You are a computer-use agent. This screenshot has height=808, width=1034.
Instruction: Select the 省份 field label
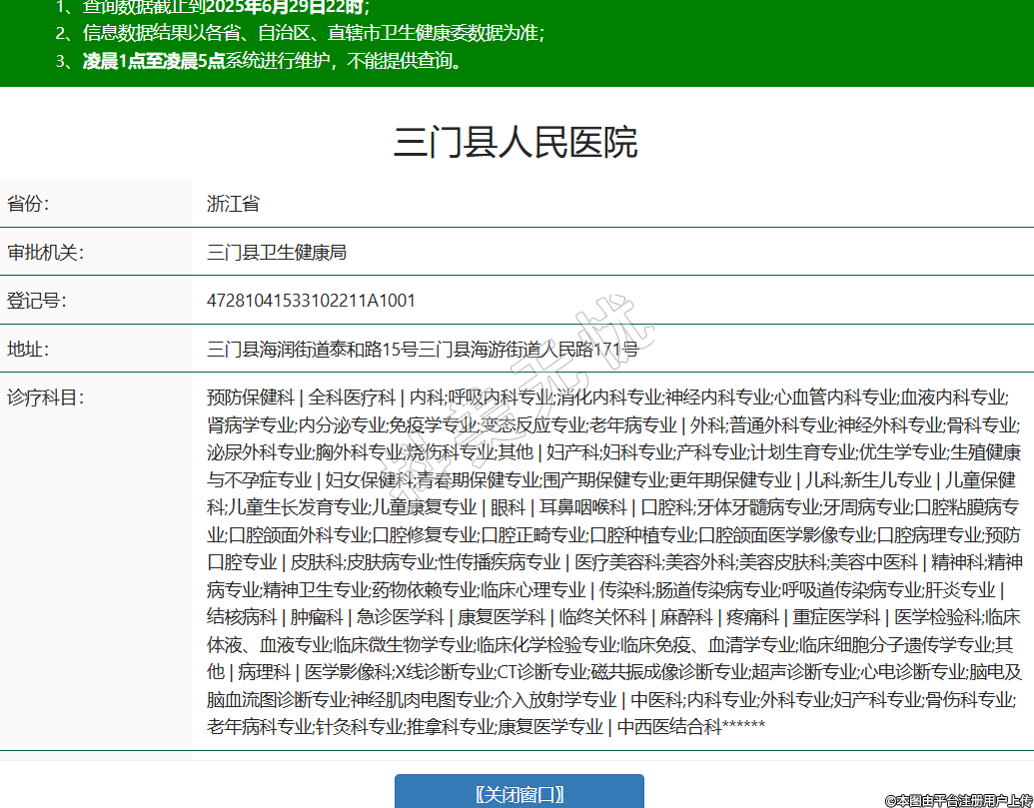tap(28, 204)
